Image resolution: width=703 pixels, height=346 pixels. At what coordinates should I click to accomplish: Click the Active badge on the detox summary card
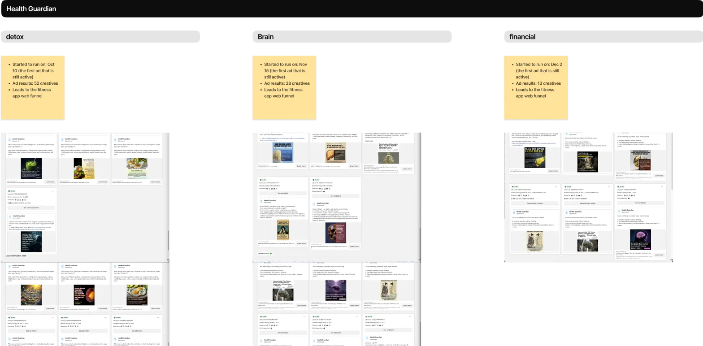pyautogui.click(x=12, y=191)
